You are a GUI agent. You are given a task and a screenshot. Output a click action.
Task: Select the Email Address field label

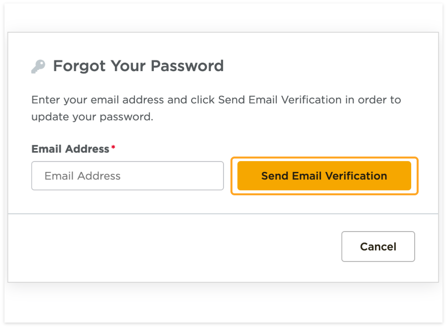(70, 149)
